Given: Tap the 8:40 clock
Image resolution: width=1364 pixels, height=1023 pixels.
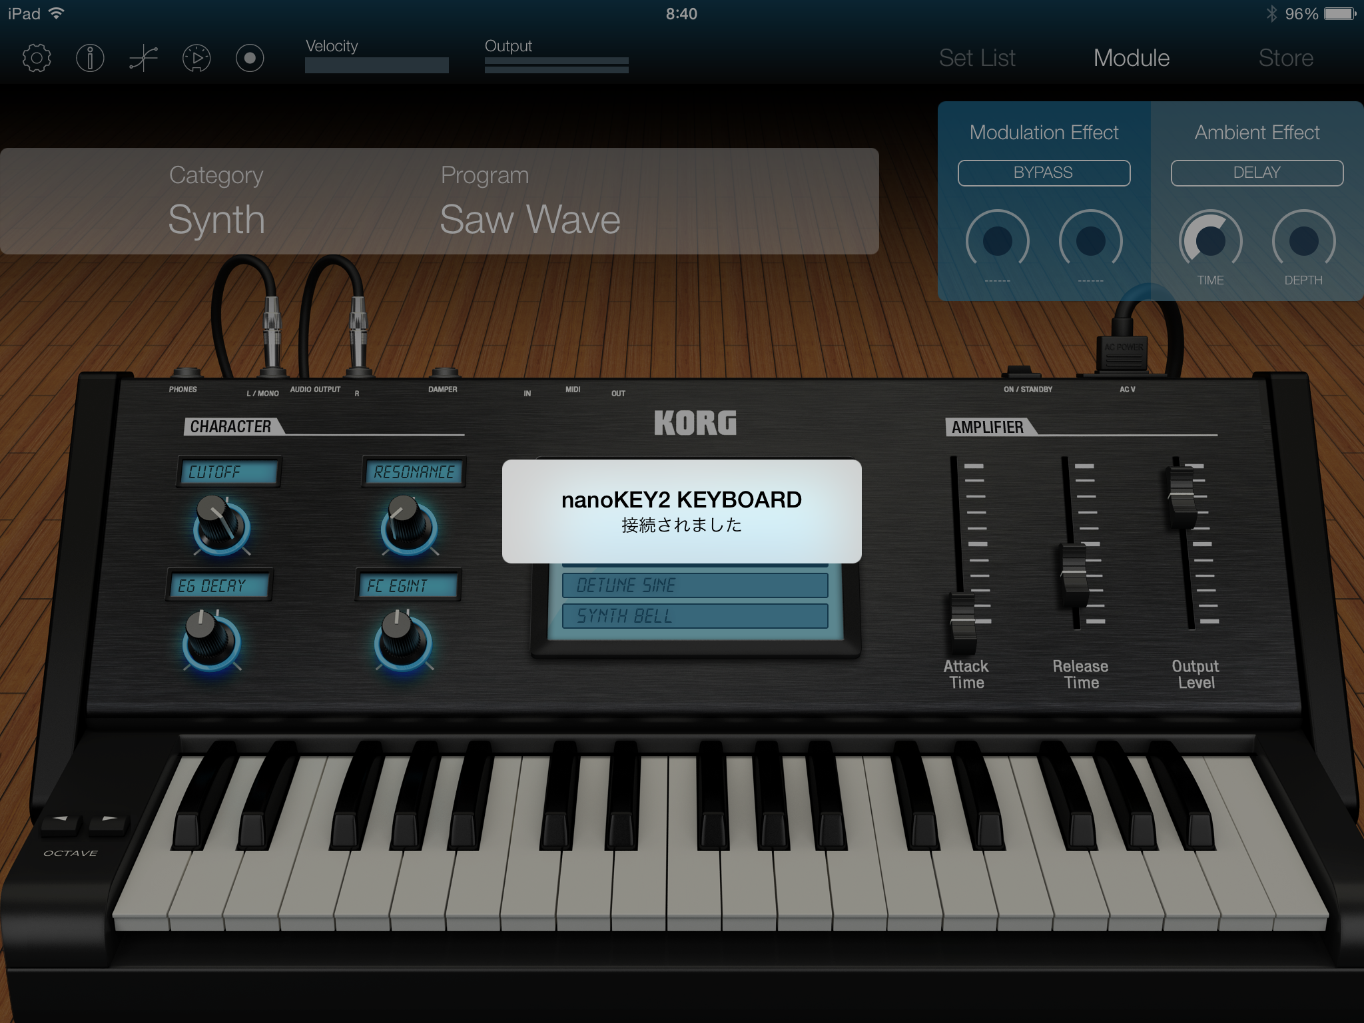Looking at the screenshot, I should click(681, 14).
